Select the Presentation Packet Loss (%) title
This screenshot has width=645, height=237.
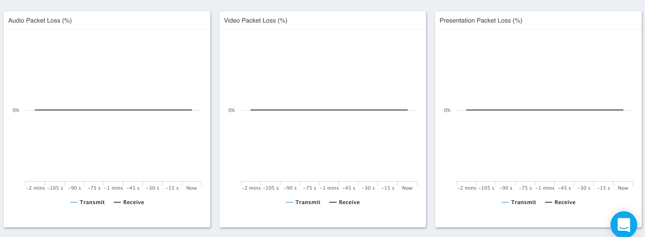481,21
